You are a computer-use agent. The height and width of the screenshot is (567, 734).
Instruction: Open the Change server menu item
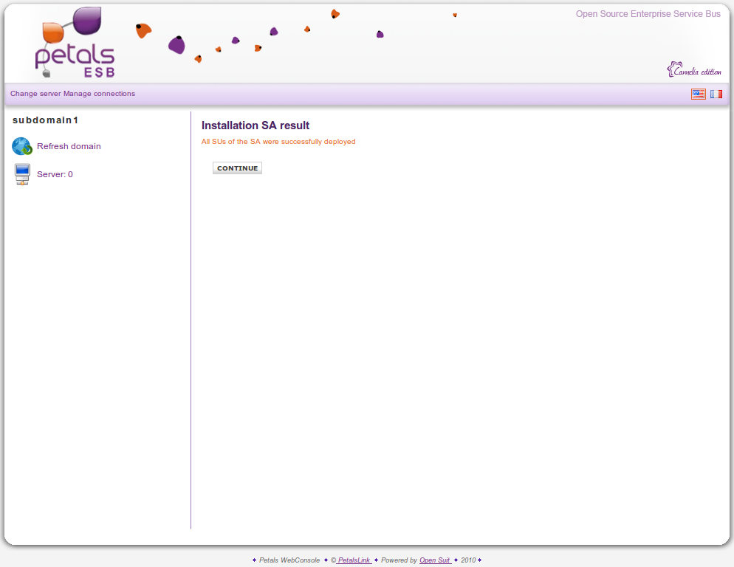pos(35,94)
